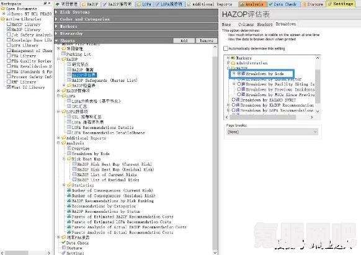Click chart icon of Number of Consequences (Current Risk)
This screenshot has height=255, width=361.
click(x=69, y=190)
